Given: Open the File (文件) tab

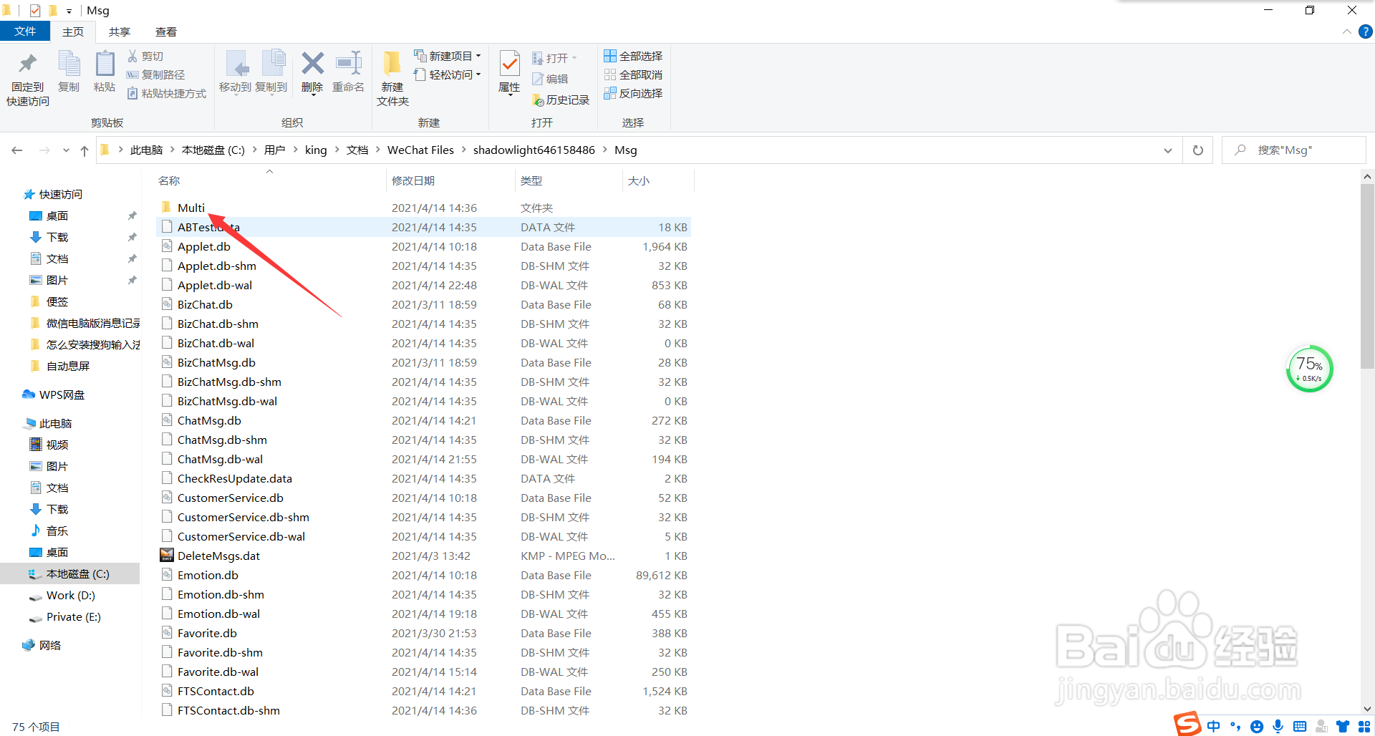Looking at the screenshot, I should [25, 32].
